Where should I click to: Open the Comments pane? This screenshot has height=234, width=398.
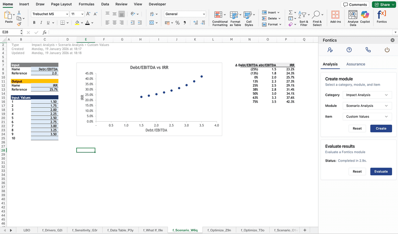click(x=355, y=4)
